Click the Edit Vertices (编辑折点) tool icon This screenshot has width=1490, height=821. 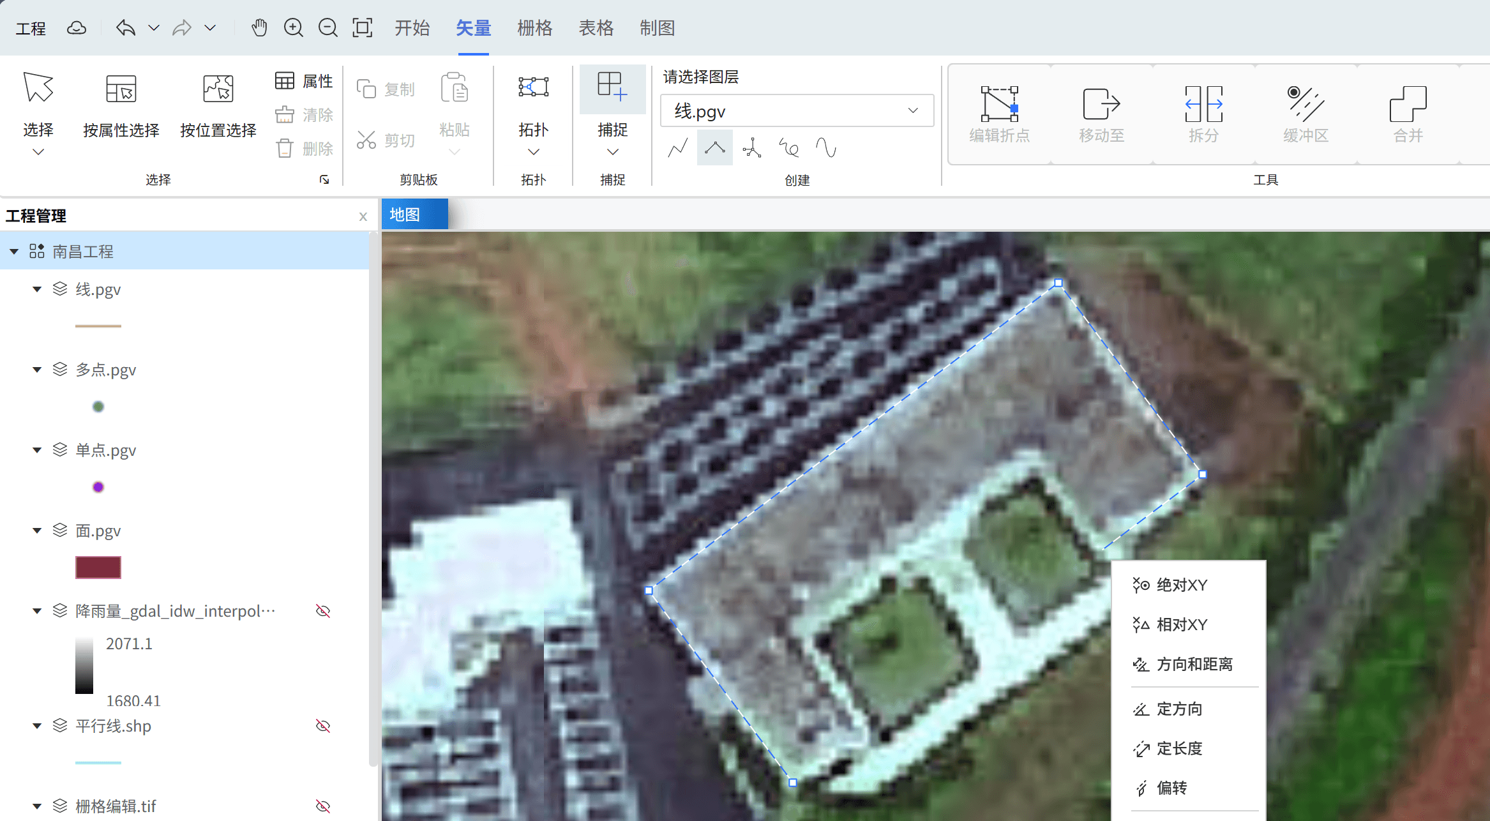tap(999, 104)
